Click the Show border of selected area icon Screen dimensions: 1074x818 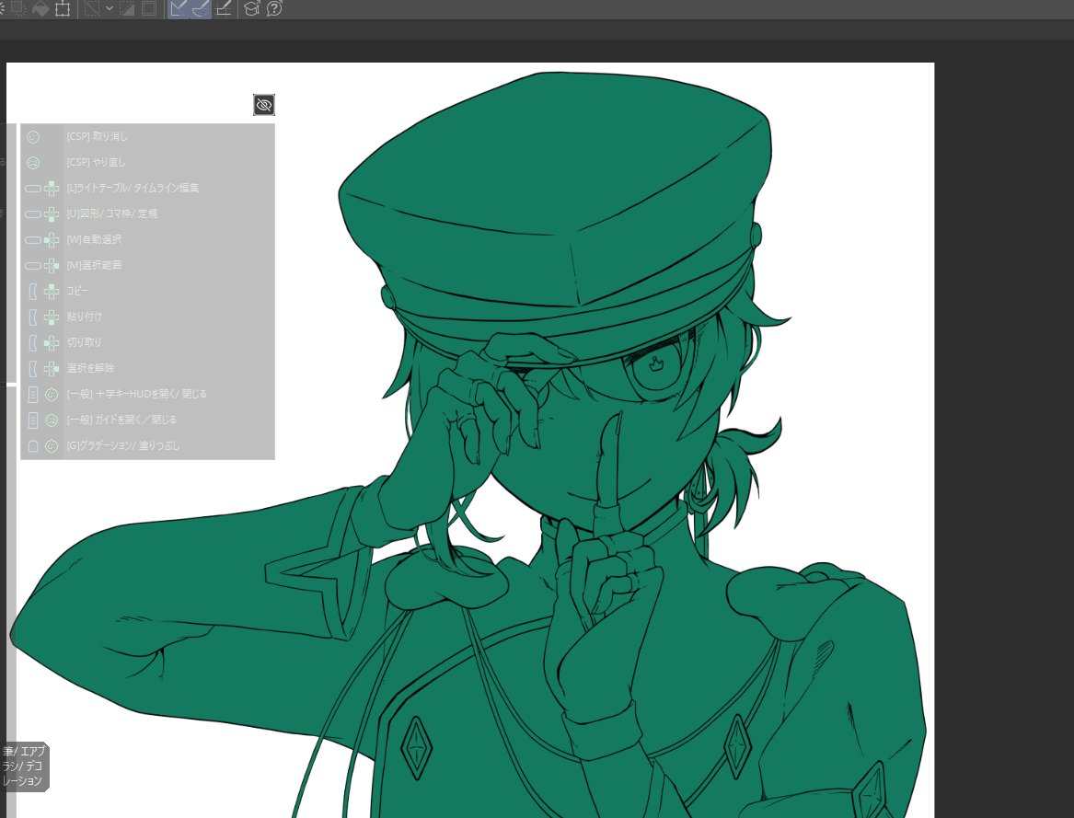[148, 8]
